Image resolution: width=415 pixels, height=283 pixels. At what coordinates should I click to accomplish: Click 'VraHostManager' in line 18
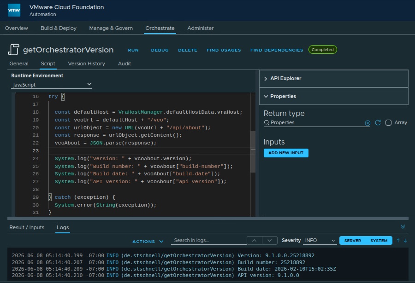tap(140, 112)
